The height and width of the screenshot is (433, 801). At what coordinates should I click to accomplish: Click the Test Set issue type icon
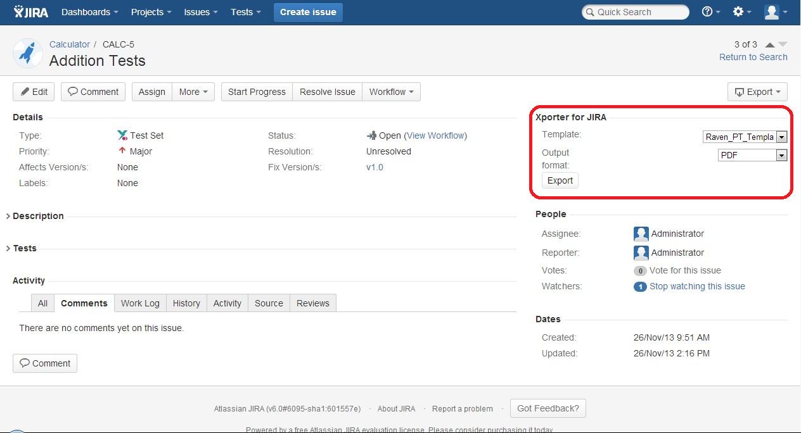pos(122,135)
